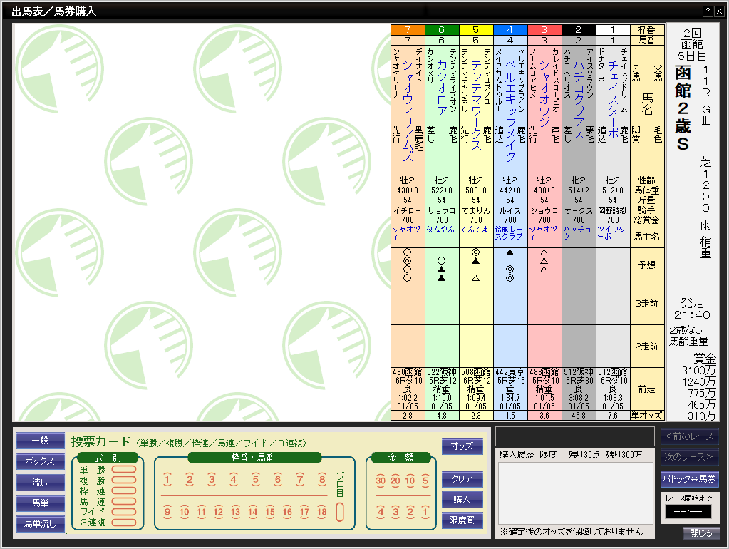Mark horse number 9 in 枠番・馬番
This screenshot has height=549, width=729.
click(x=167, y=512)
